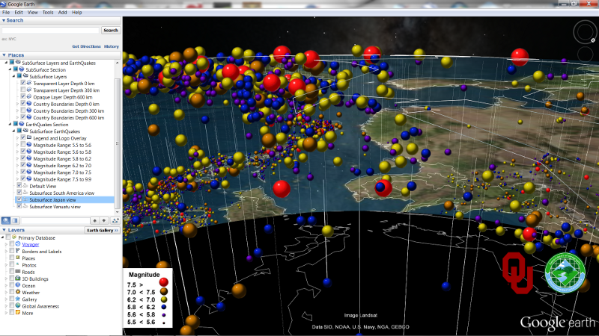
Task: Open the Help menu
Action: pyautogui.click(x=77, y=12)
